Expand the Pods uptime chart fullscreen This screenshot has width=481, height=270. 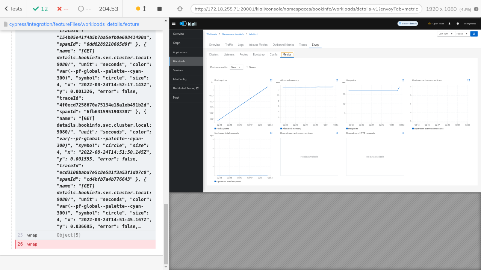coord(271,80)
